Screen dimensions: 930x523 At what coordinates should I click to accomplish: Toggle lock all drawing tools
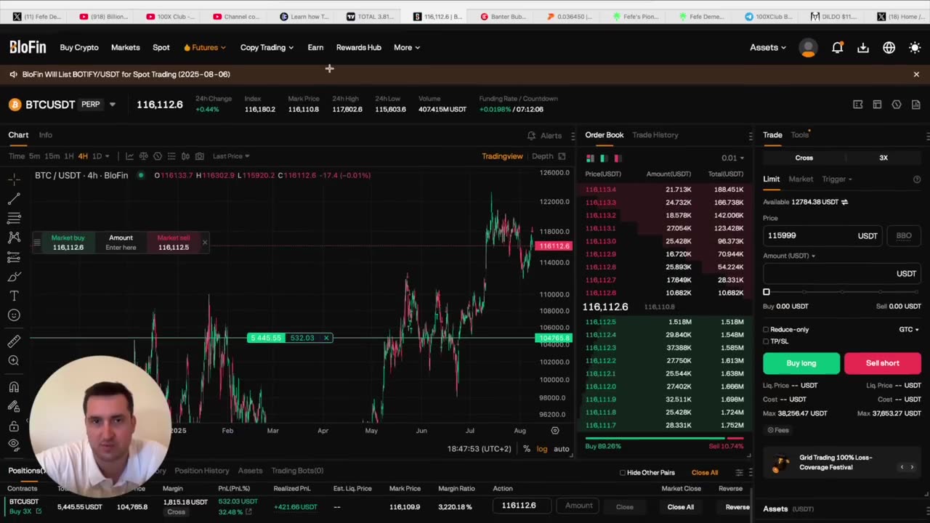pyautogui.click(x=14, y=426)
